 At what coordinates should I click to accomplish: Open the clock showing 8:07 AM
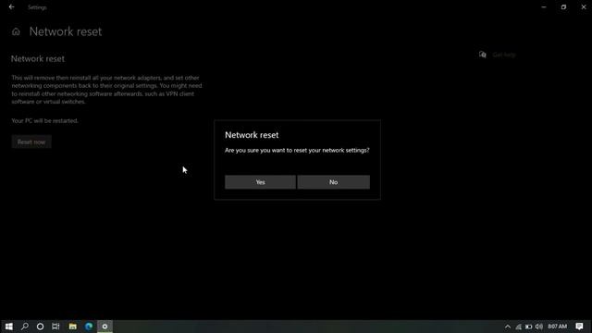coord(557,327)
